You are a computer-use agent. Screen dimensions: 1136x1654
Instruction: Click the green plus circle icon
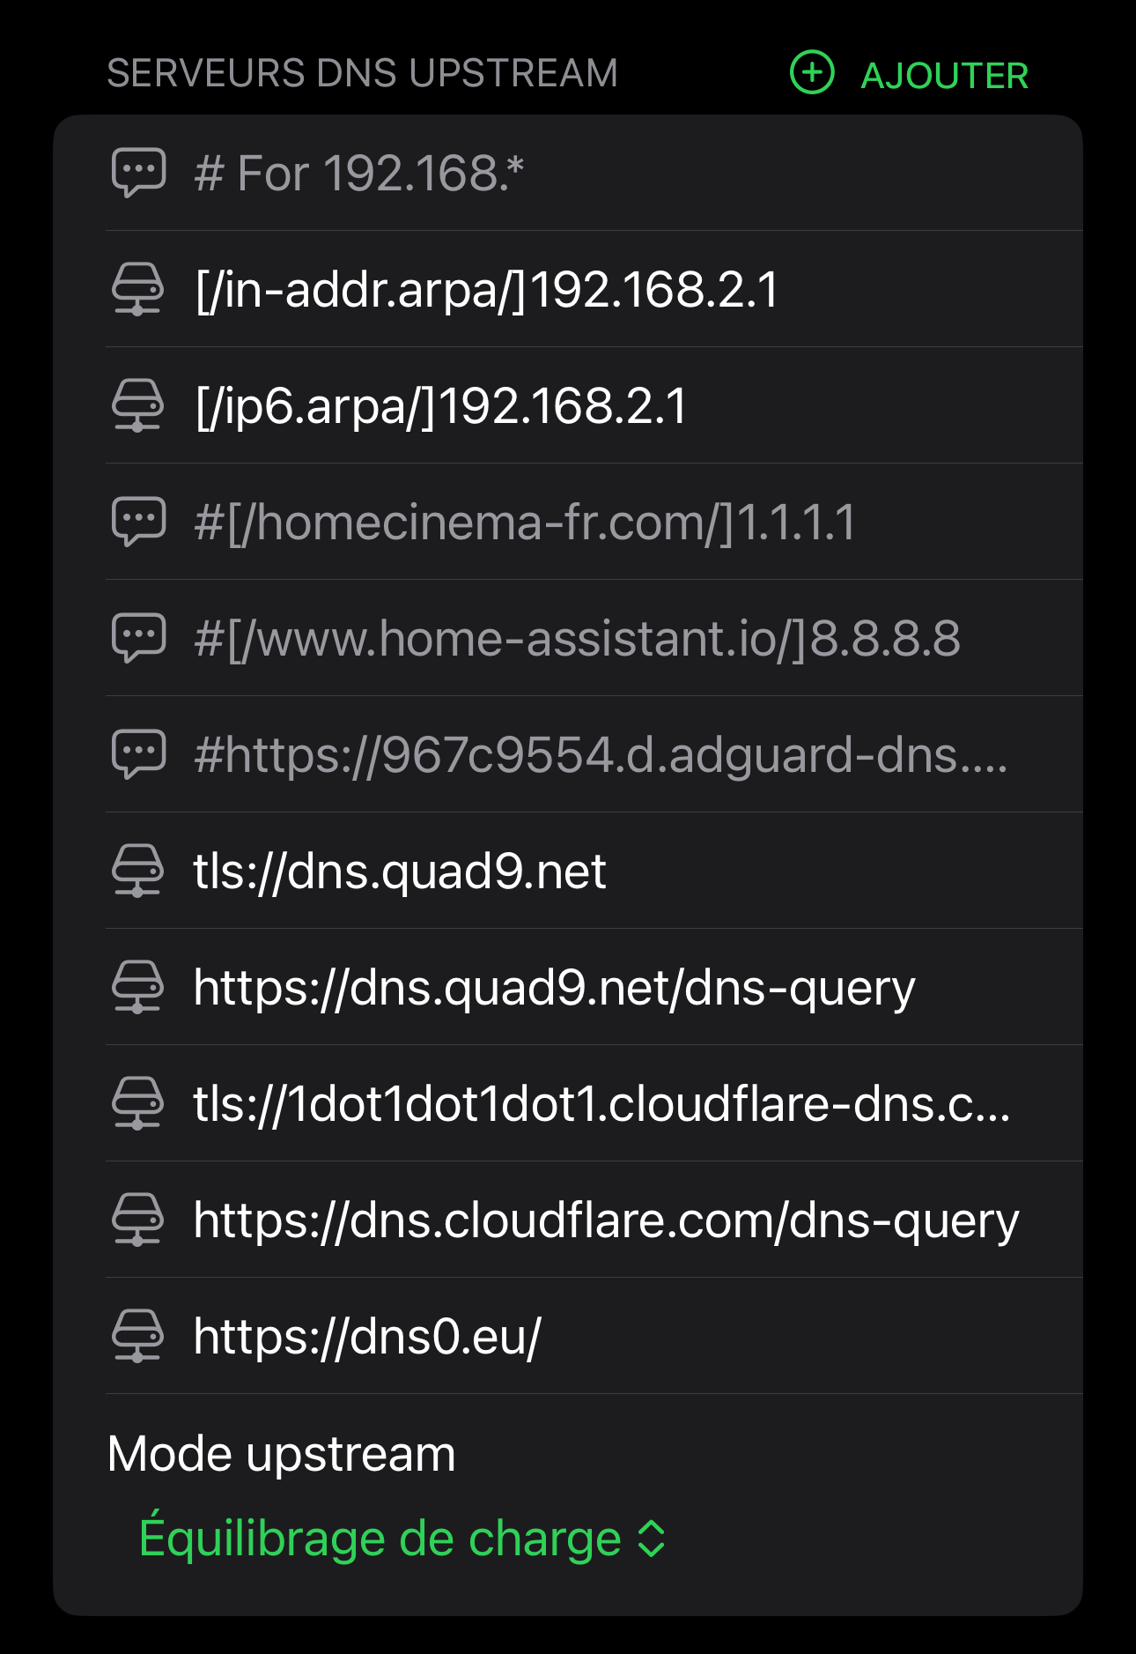coord(811,73)
